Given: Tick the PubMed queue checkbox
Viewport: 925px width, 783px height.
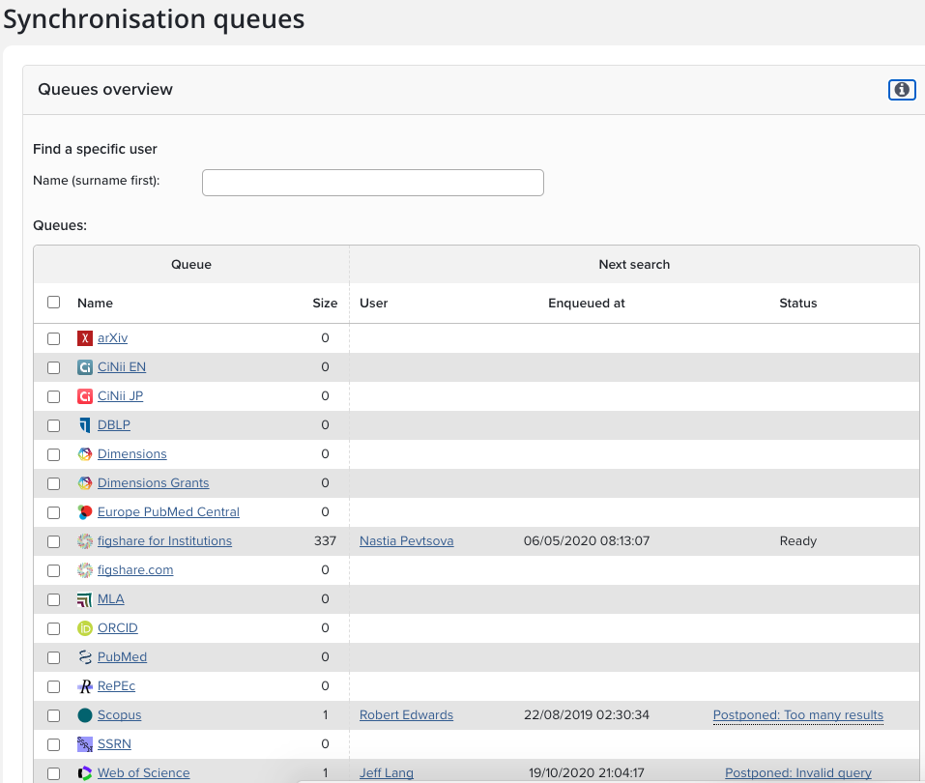Looking at the screenshot, I should (x=54, y=657).
